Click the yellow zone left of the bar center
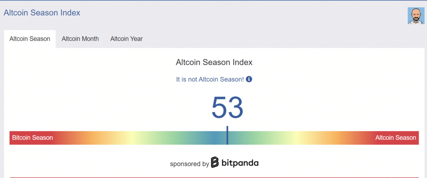Image resolution: width=427 pixels, height=178 pixels. tap(130, 138)
